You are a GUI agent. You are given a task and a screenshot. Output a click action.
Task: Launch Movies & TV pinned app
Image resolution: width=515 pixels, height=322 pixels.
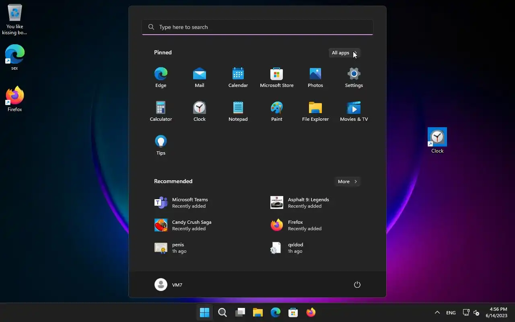pos(354,111)
